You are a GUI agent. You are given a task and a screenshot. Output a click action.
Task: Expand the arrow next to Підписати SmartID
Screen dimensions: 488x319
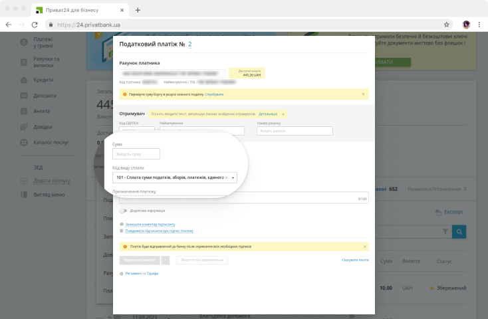point(166,260)
